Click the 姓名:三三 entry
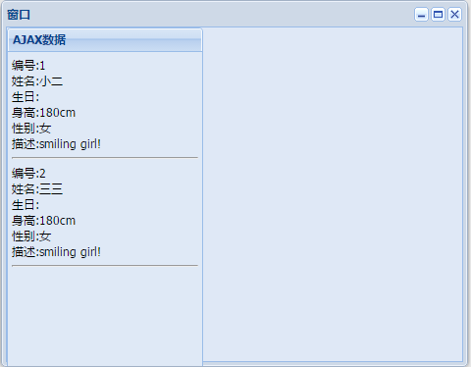The width and height of the screenshot is (471, 367). (x=37, y=189)
